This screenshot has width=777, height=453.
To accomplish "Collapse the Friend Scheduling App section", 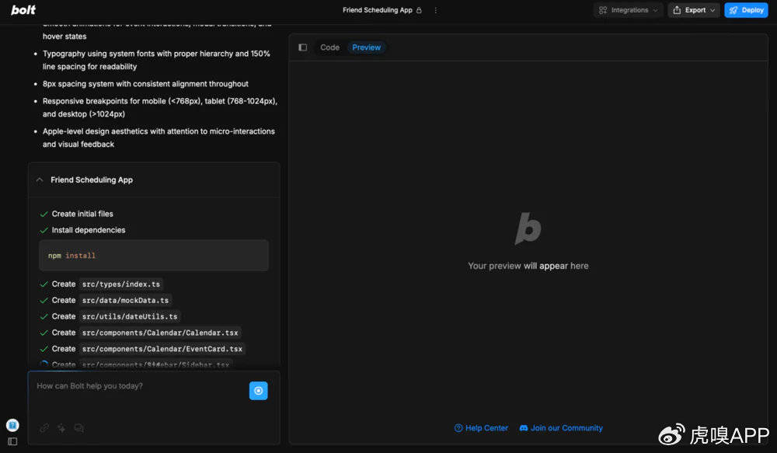I will [x=40, y=180].
